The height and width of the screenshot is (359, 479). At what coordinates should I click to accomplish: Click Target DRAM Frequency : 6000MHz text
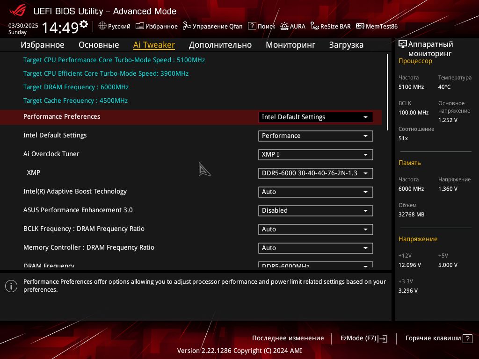point(76,87)
